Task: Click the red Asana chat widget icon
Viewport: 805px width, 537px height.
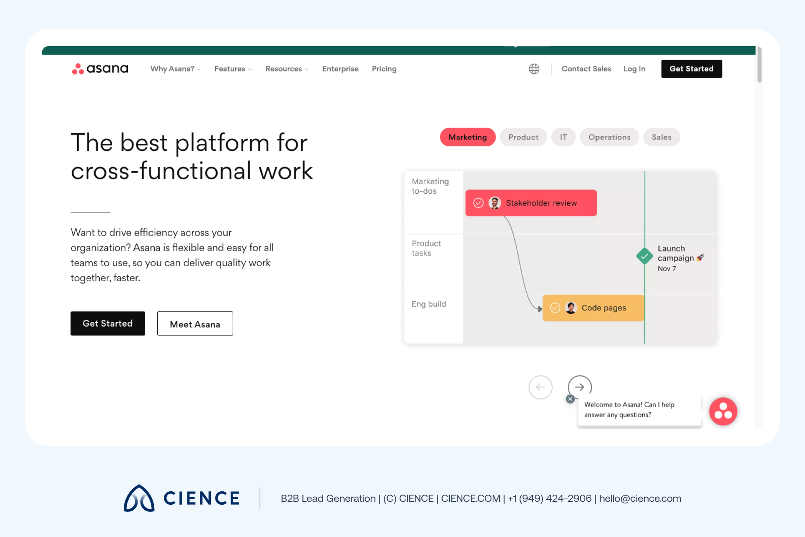Action: coord(723,411)
